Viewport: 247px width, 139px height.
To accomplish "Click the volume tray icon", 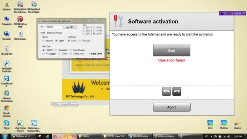I will tap(228, 136).
